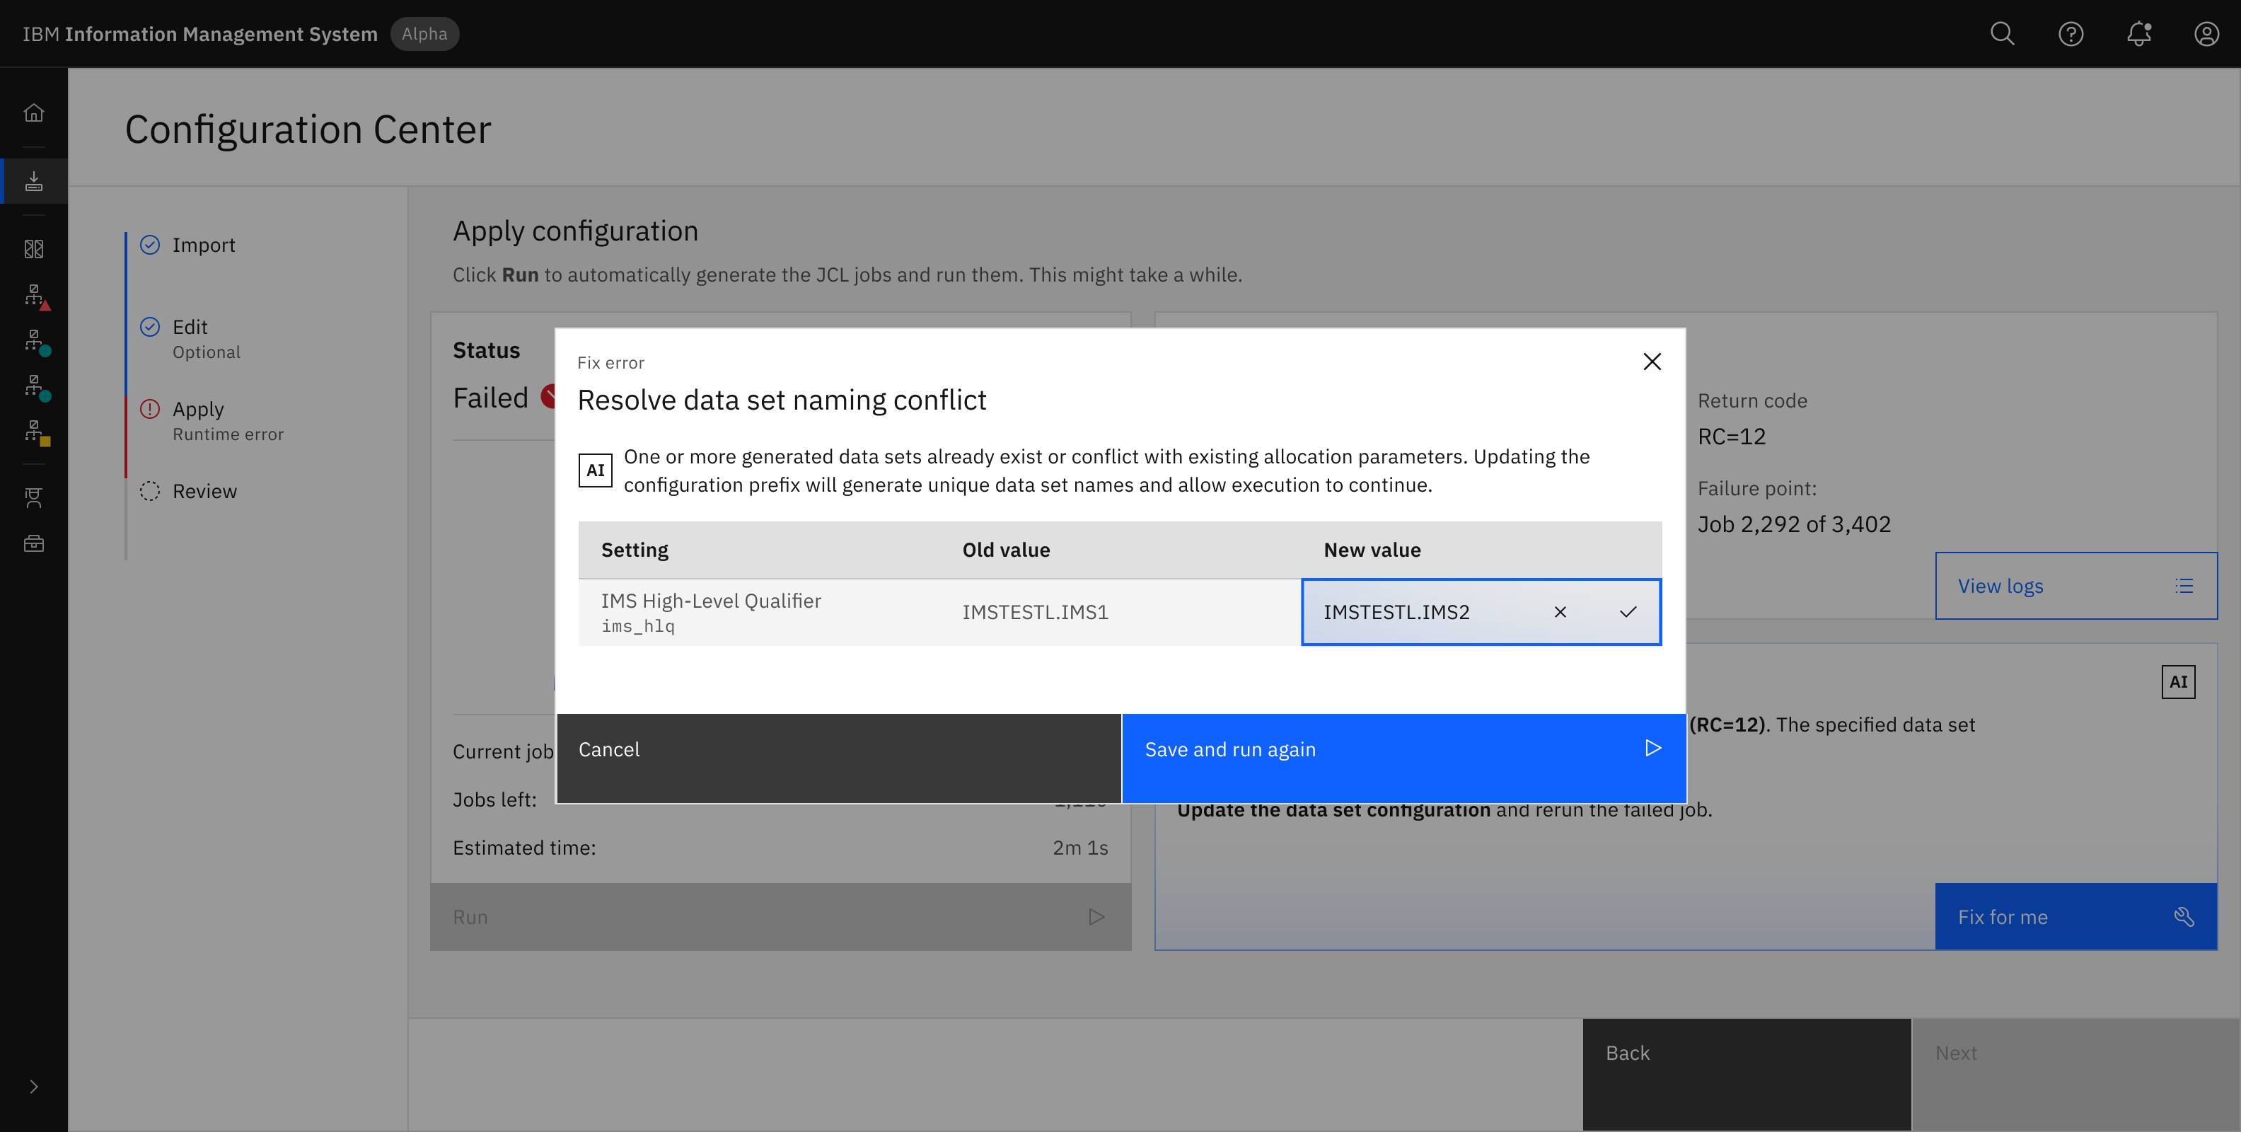2241x1132 pixels.
Task: Select the Configuration Center download icon
Action: click(34, 181)
